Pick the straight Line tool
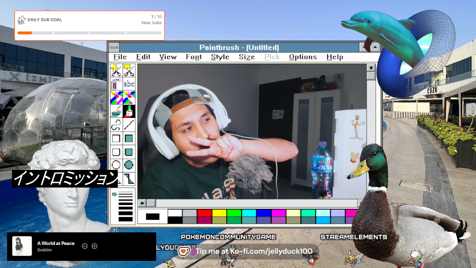Image resolution: width=476 pixels, height=268 pixels. click(129, 125)
